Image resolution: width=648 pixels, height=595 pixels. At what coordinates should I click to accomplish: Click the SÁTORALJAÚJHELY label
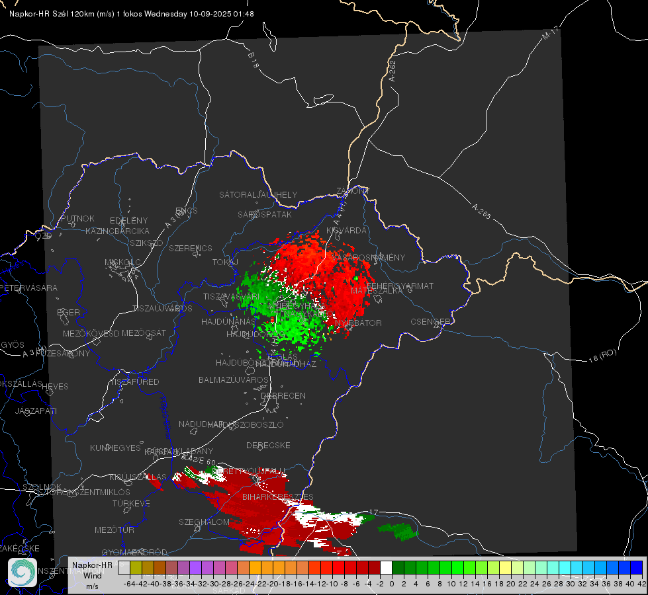[x=258, y=194]
